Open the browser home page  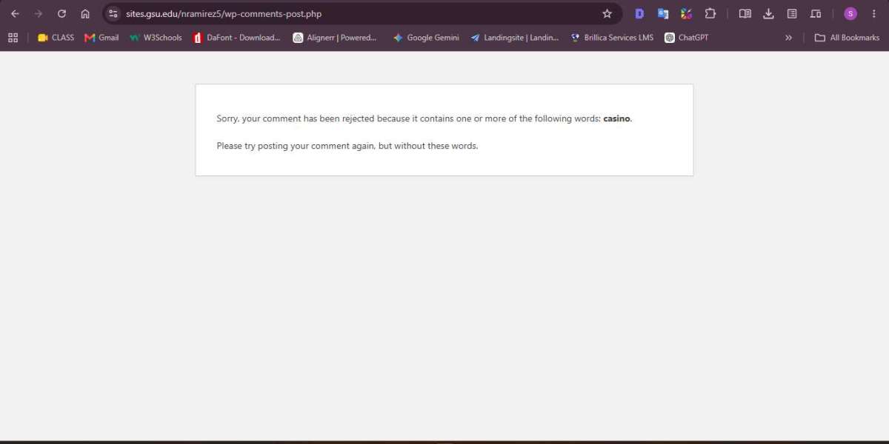click(x=85, y=13)
